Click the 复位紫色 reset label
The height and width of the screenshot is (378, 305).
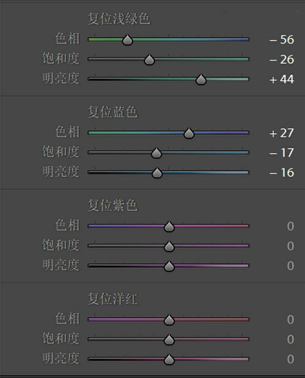coord(112,205)
